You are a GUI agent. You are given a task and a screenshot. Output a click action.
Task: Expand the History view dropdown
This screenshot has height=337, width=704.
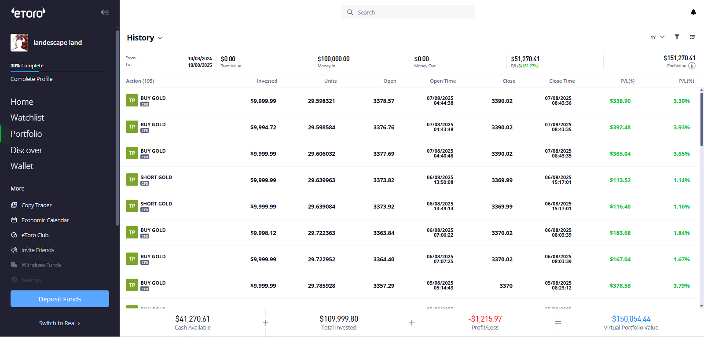[x=145, y=38]
